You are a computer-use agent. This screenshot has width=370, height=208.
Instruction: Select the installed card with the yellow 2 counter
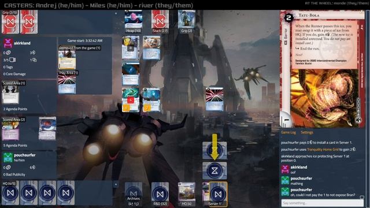(x=151, y=100)
